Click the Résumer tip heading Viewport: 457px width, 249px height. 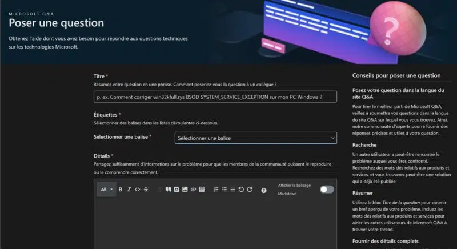pos(362,193)
